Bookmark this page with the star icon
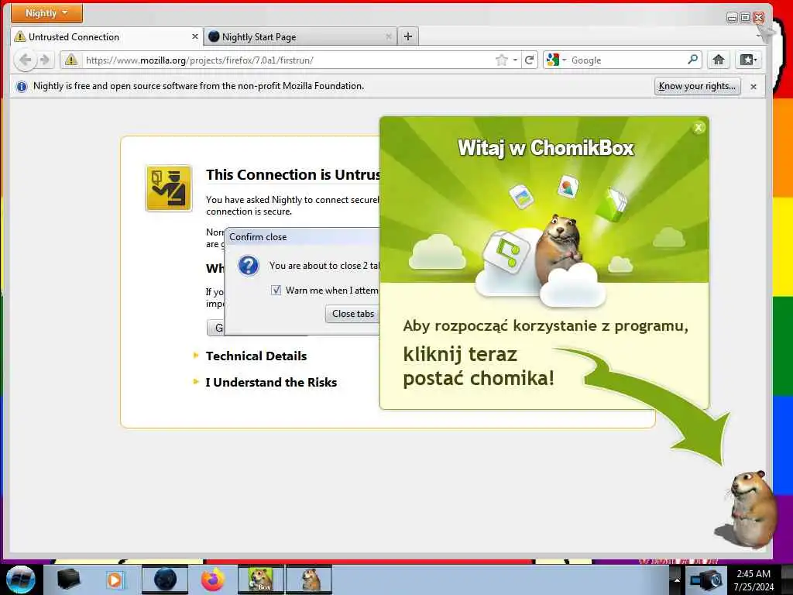793x595 pixels. tap(501, 60)
